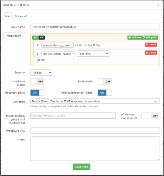Click the 'equal' operator text
Screen dimensions: 164x176
pos(79,45)
